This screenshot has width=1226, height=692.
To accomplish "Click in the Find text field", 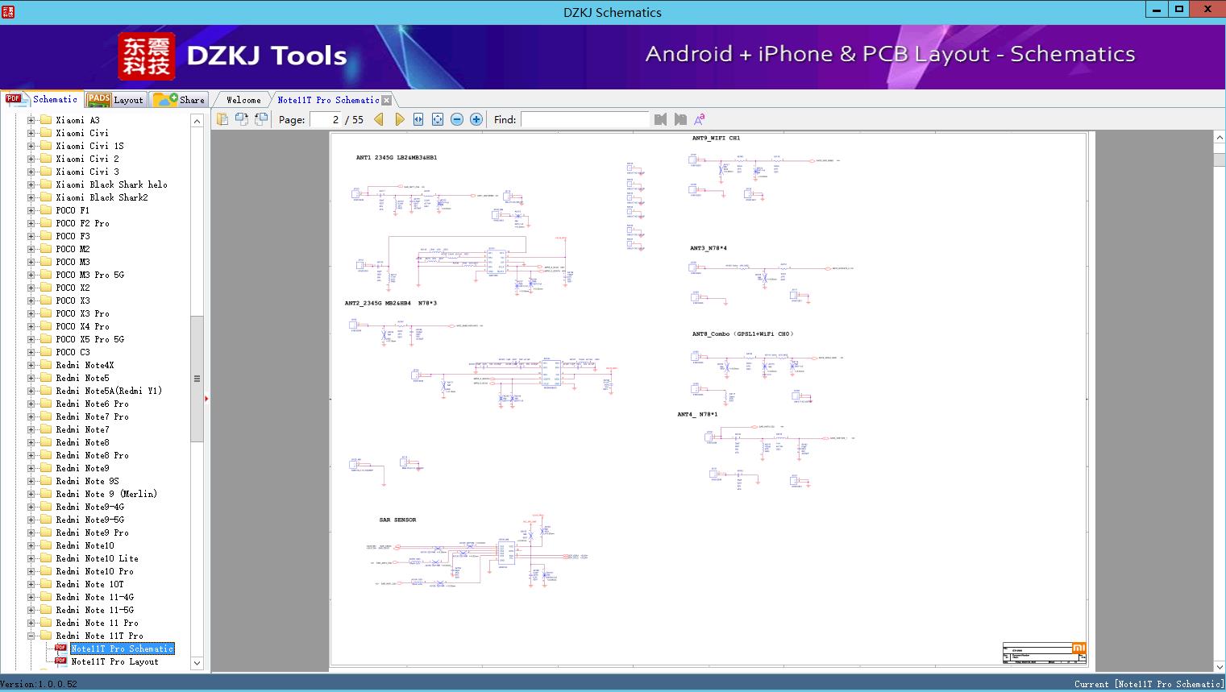I will click(x=584, y=119).
